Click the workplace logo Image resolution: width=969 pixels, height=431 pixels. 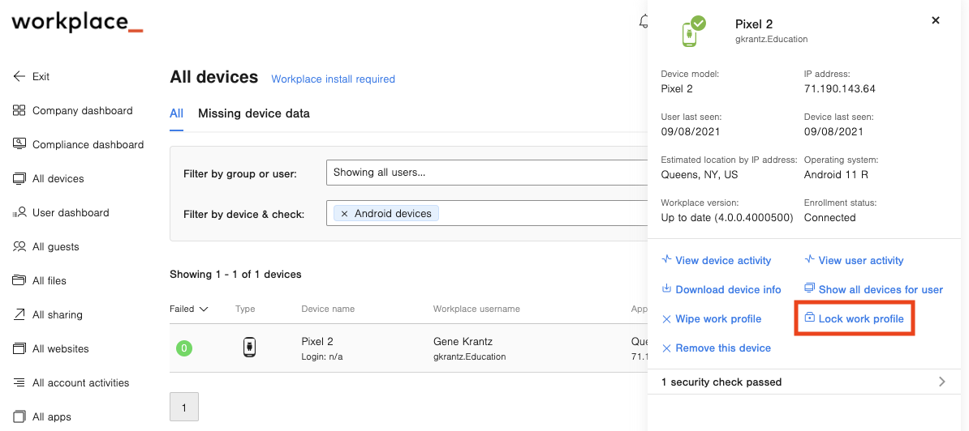tap(77, 22)
